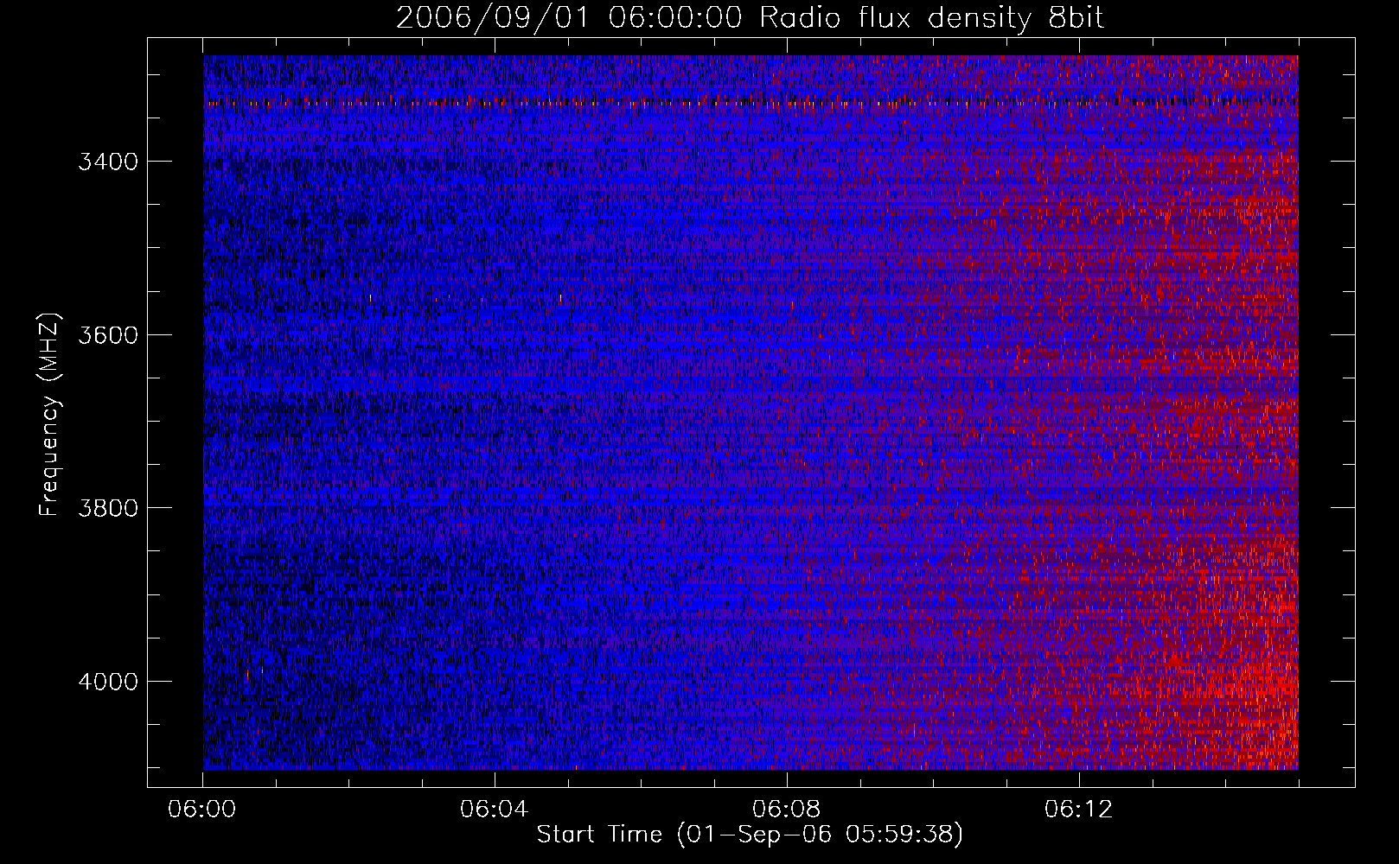The width and height of the screenshot is (1399, 864).
Task: Click the 4000 frequency tick label
Action: pyautogui.click(x=108, y=682)
